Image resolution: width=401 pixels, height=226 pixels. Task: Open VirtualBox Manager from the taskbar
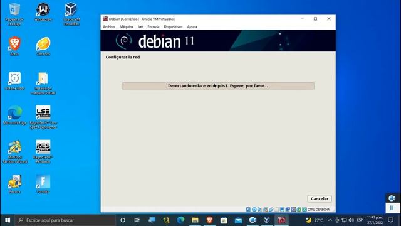click(x=267, y=220)
